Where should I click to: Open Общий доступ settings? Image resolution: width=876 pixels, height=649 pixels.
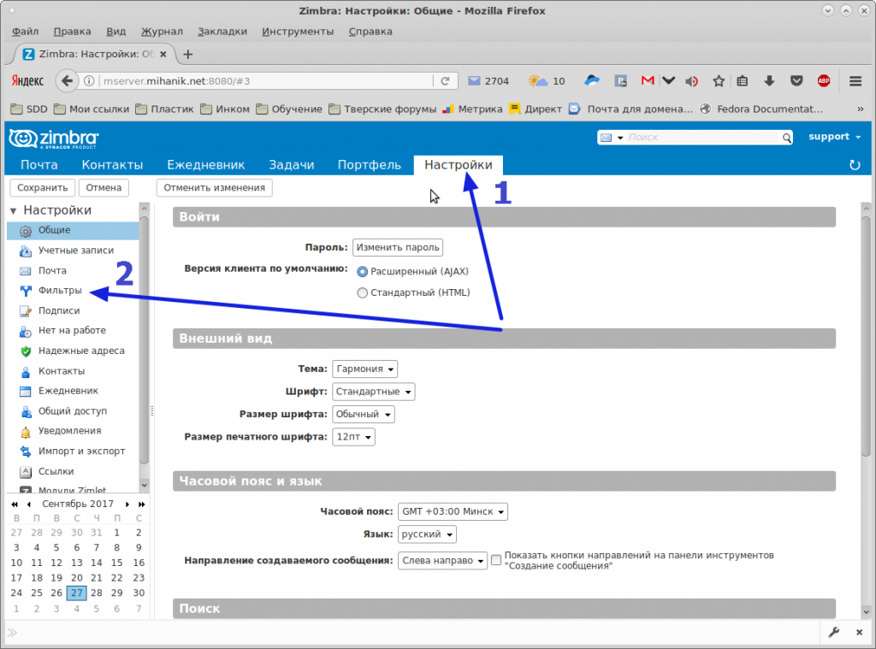click(73, 411)
